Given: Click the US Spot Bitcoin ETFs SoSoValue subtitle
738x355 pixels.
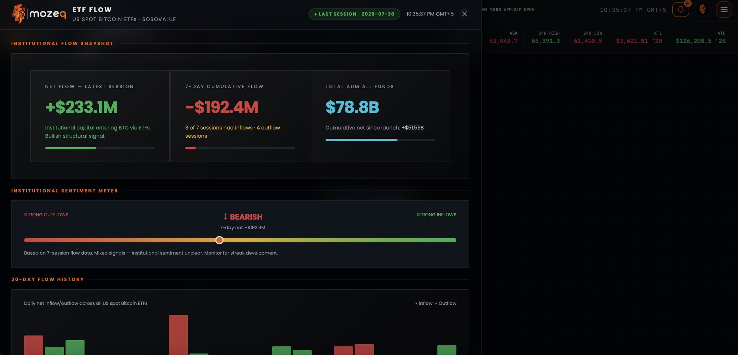Looking at the screenshot, I should (x=124, y=19).
